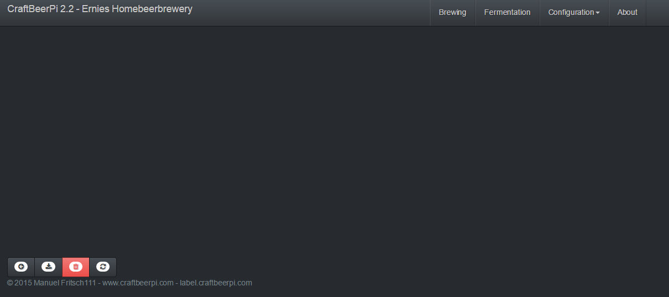This screenshot has width=669, height=297.
Task: Select Ernies Homebeerbrewery header text
Action: (137, 9)
